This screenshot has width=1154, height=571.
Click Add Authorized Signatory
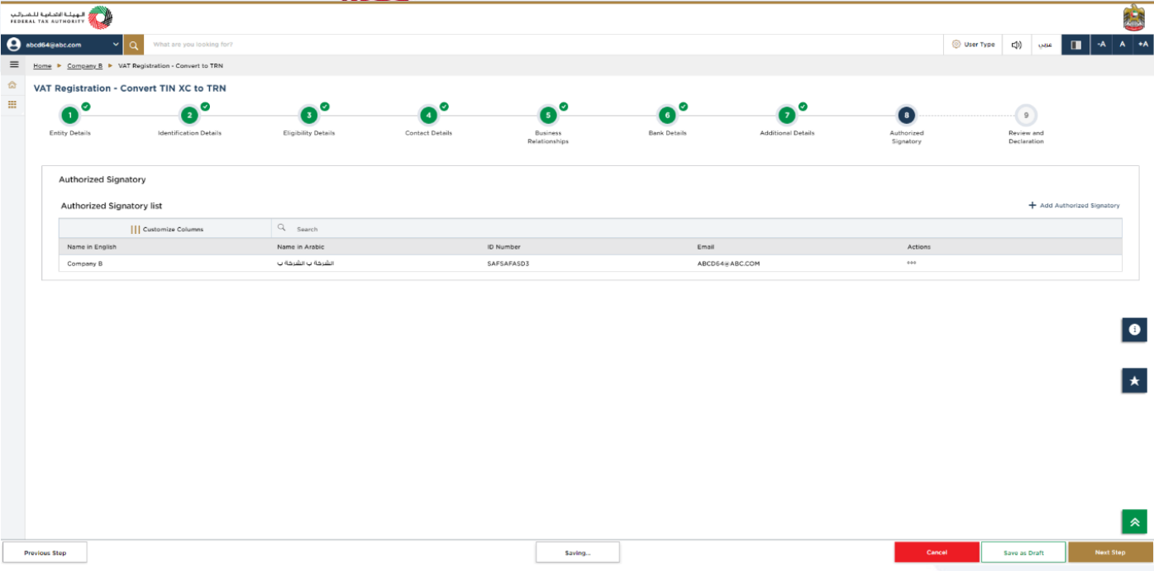pyautogui.click(x=1074, y=205)
